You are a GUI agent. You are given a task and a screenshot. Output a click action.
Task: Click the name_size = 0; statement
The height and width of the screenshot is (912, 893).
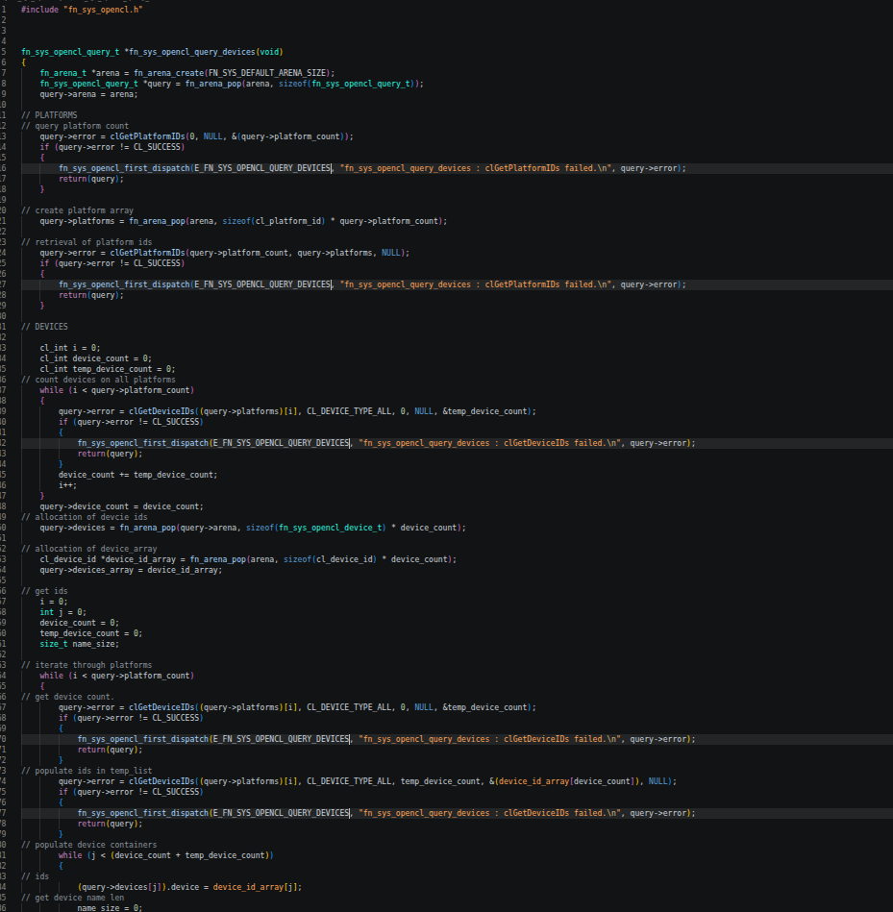pos(110,908)
